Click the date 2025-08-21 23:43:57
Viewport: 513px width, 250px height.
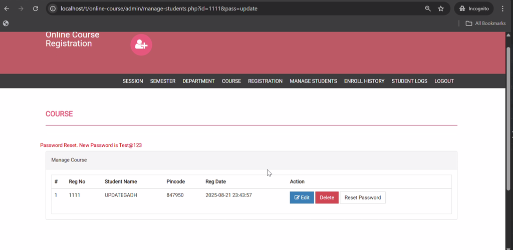coord(228,195)
